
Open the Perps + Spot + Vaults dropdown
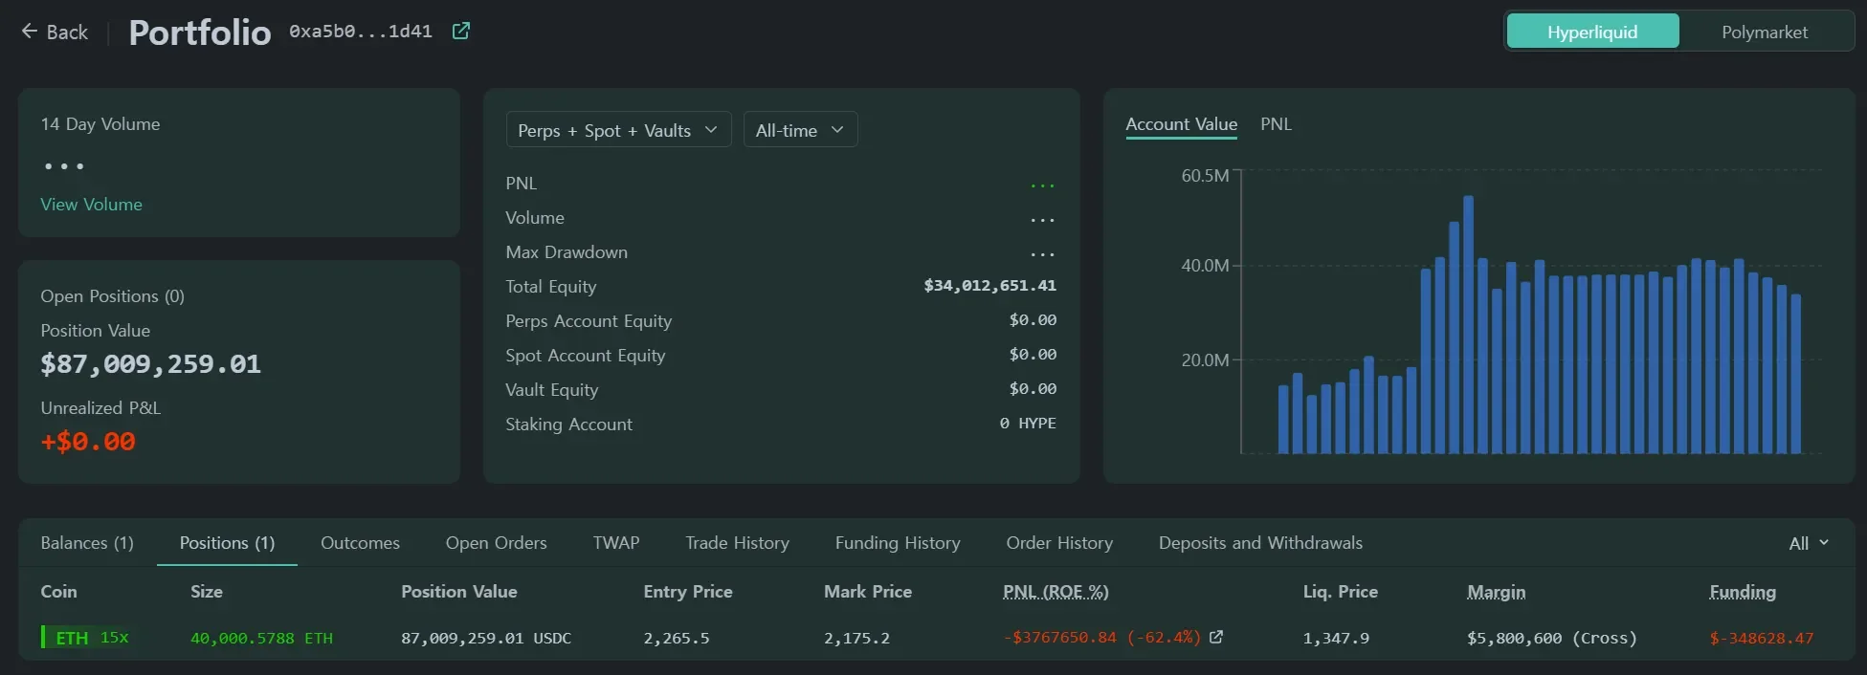618,130
